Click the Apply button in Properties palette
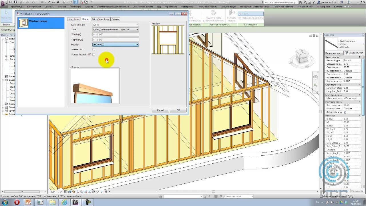 pos(357,191)
